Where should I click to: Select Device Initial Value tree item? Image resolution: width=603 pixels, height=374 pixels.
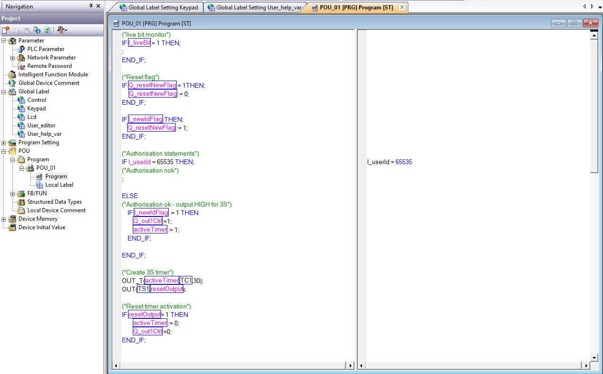click(x=42, y=227)
